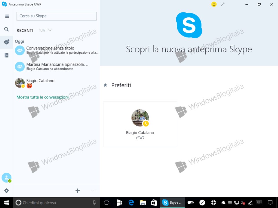Click the battery tray icon left of network
The image size is (278, 208).
230,203
